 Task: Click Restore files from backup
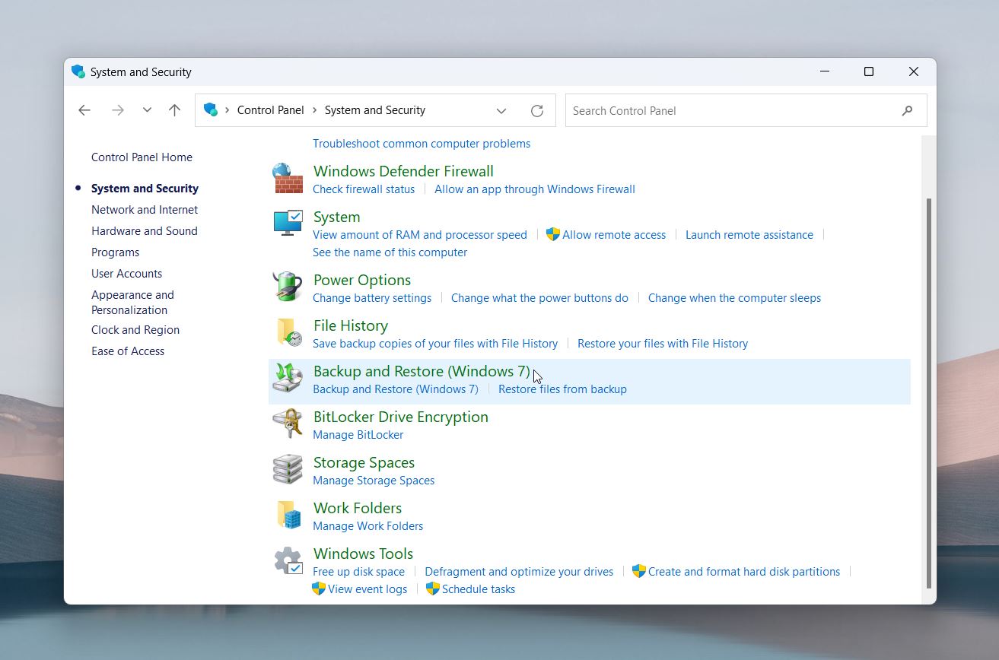(x=562, y=389)
